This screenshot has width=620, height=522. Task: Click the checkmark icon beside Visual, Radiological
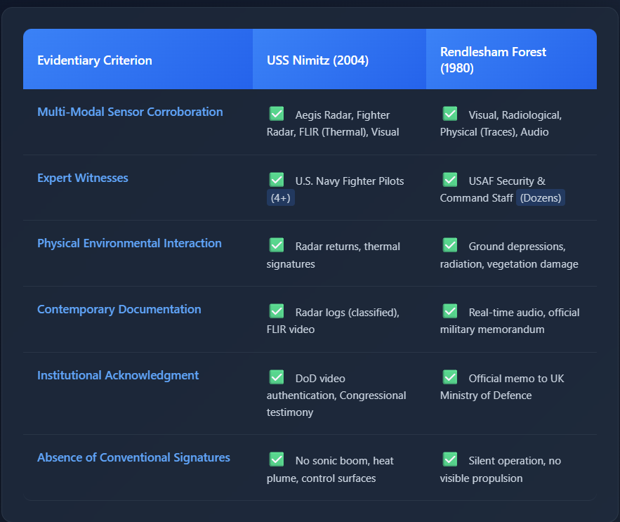(x=450, y=114)
